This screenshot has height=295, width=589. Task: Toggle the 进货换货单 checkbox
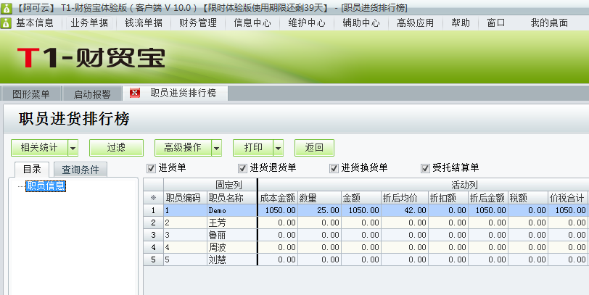click(x=334, y=168)
